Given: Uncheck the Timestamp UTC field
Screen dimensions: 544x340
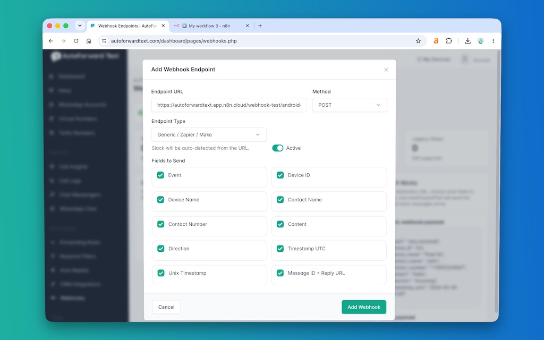Looking at the screenshot, I should coord(280,249).
